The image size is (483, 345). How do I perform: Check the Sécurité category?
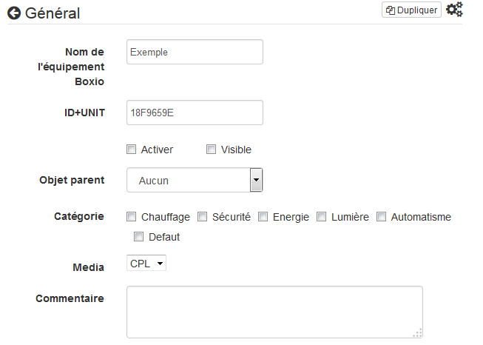tap(202, 217)
